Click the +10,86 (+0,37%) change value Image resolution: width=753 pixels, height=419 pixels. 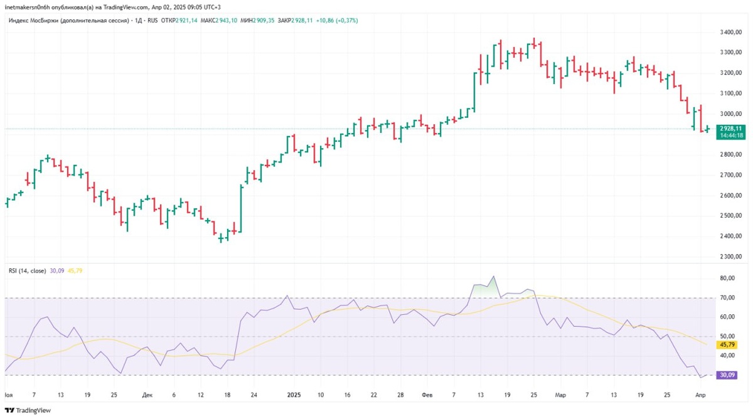336,21
